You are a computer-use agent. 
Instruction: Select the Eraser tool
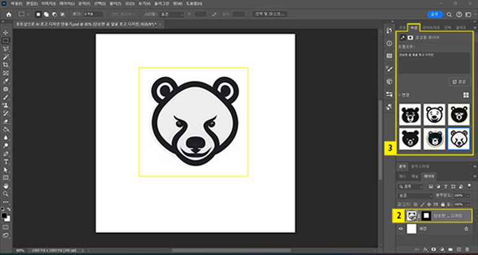[6, 121]
